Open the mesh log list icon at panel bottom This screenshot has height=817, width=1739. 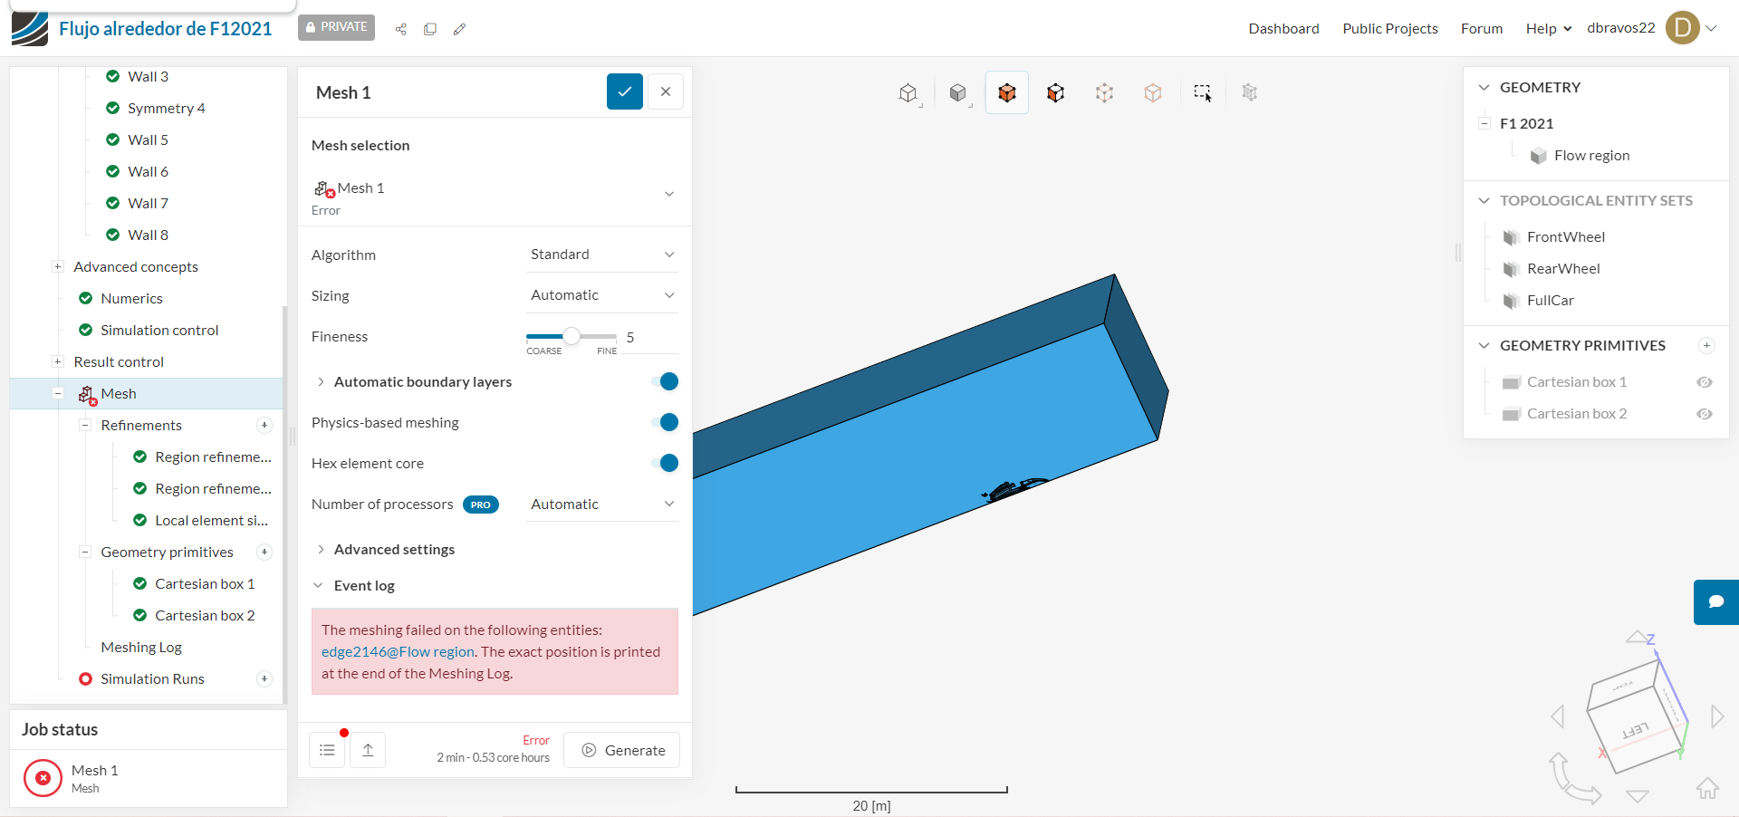tap(327, 749)
